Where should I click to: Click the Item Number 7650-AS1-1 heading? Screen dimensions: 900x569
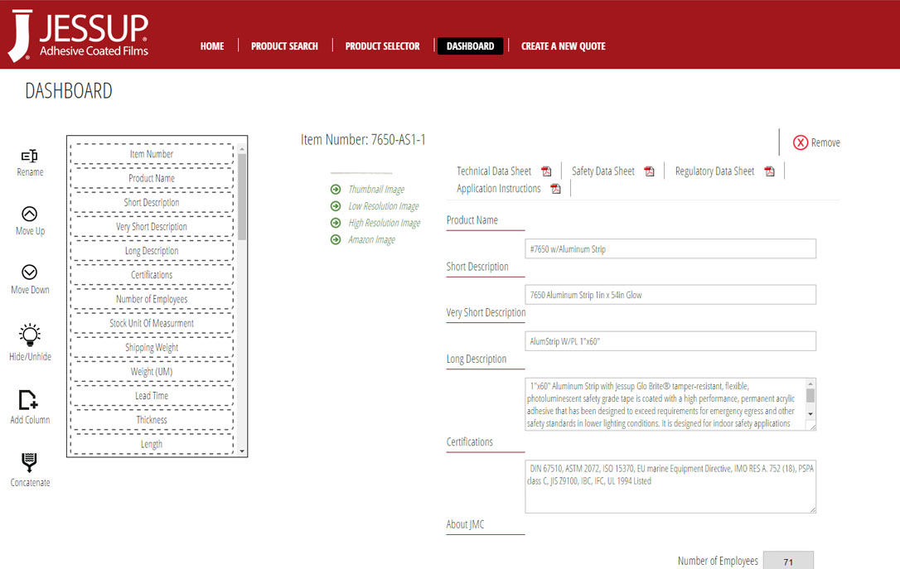(363, 139)
